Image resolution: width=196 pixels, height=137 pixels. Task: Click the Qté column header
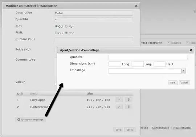point(20,94)
